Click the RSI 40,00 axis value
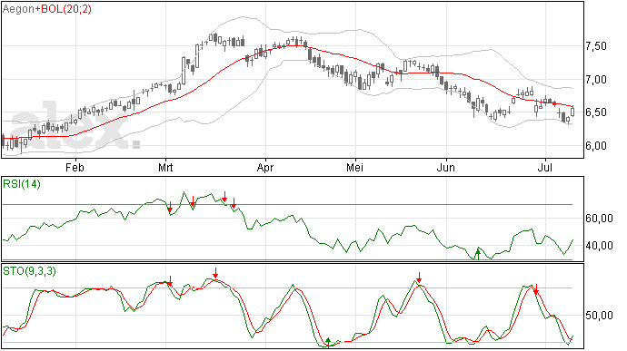This screenshot has width=627, height=351. tap(600, 246)
